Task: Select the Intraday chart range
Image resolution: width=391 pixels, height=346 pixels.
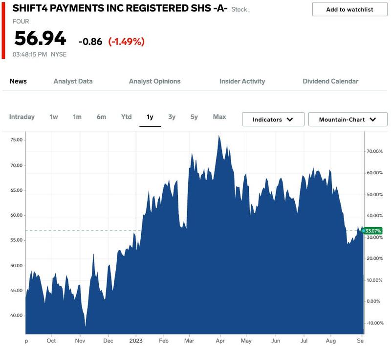Action: coord(22,117)
